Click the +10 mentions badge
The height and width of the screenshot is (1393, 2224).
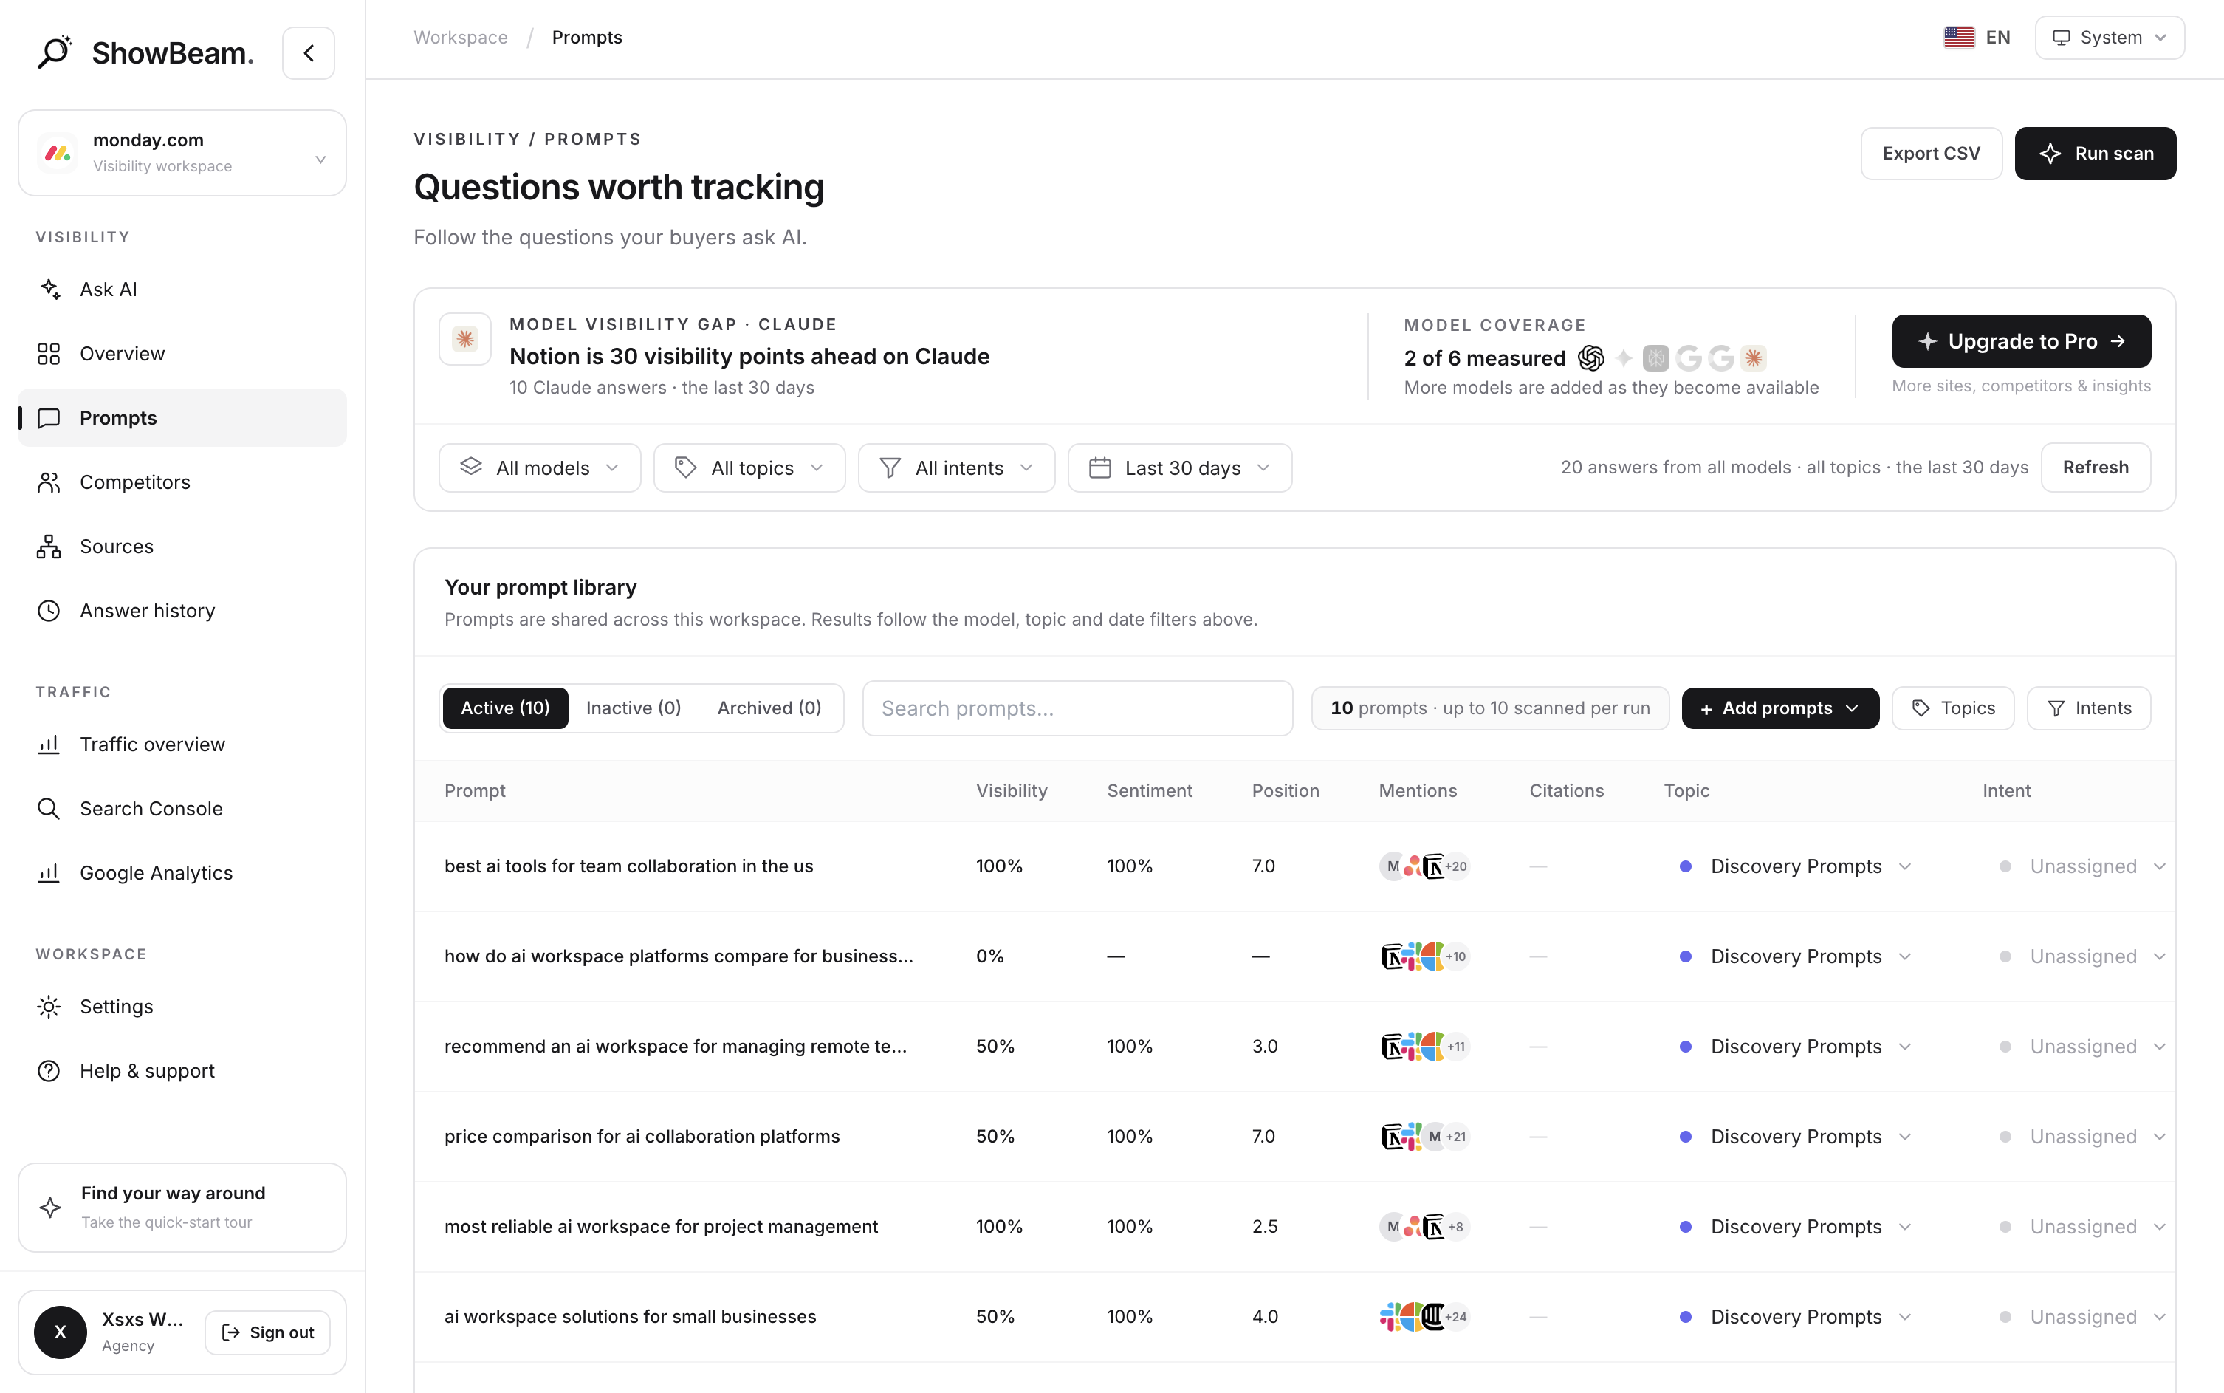1456,956
